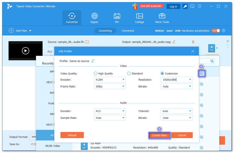Open More Tools tab
The height and width of the screenshot is (153, 234).
click(162, 18)
